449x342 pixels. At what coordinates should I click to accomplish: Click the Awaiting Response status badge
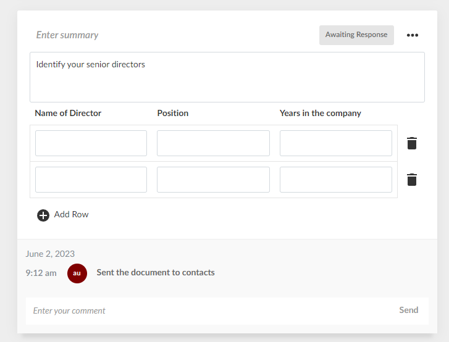coord(356,35)
